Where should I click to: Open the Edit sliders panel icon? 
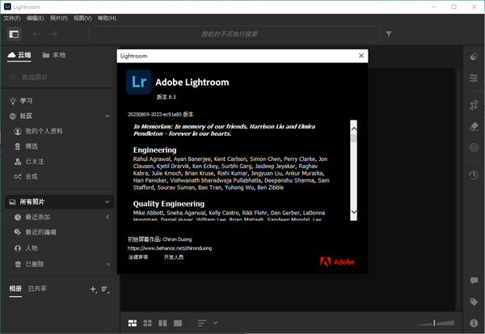pos(474,78)
